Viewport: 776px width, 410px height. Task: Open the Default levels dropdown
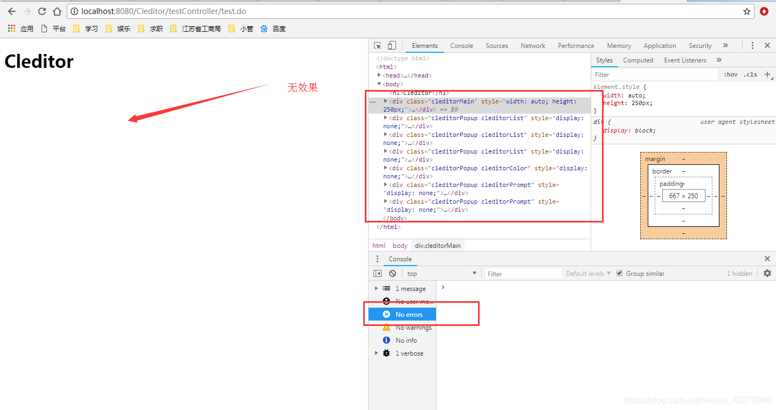point(587,273)
